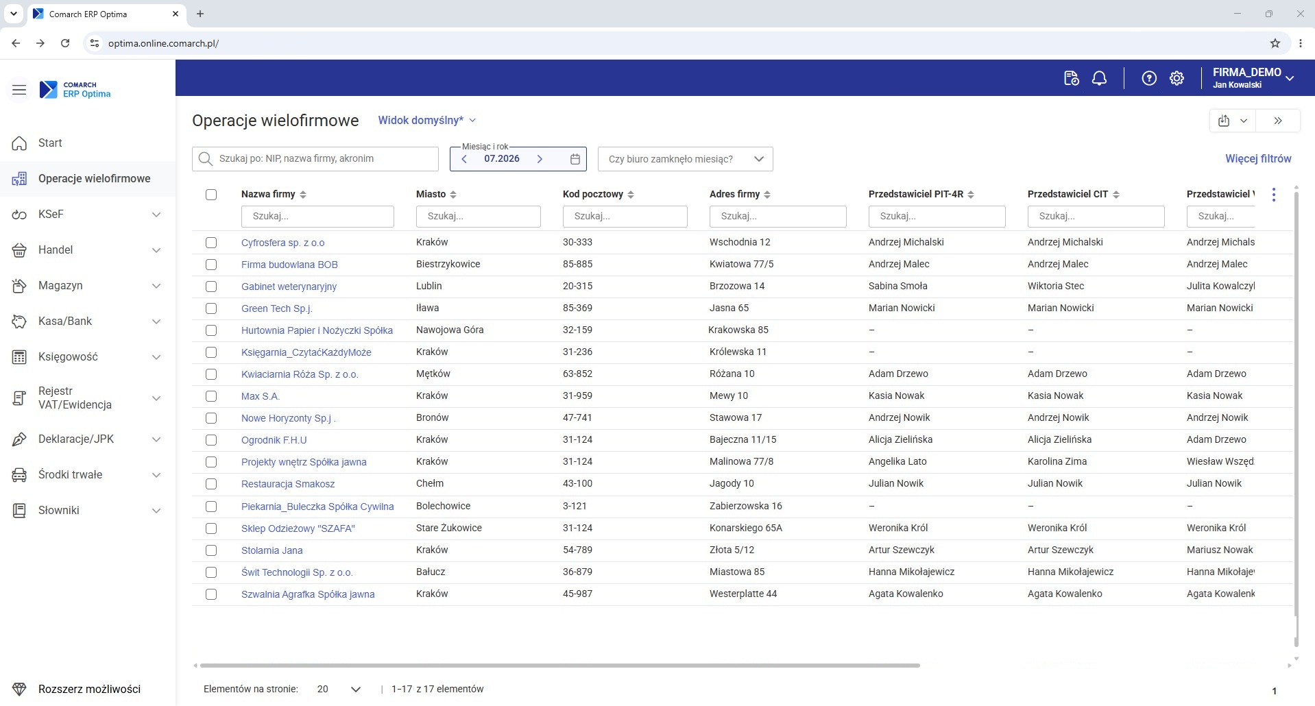Screen dimensions: 1315x706
Task: Expand the Magazyn menu section
Action: pyautogui.click(x=156, y=286)
